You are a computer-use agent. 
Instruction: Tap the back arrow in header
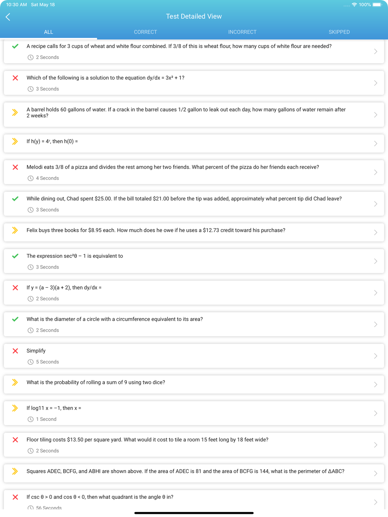click(8, 17)
